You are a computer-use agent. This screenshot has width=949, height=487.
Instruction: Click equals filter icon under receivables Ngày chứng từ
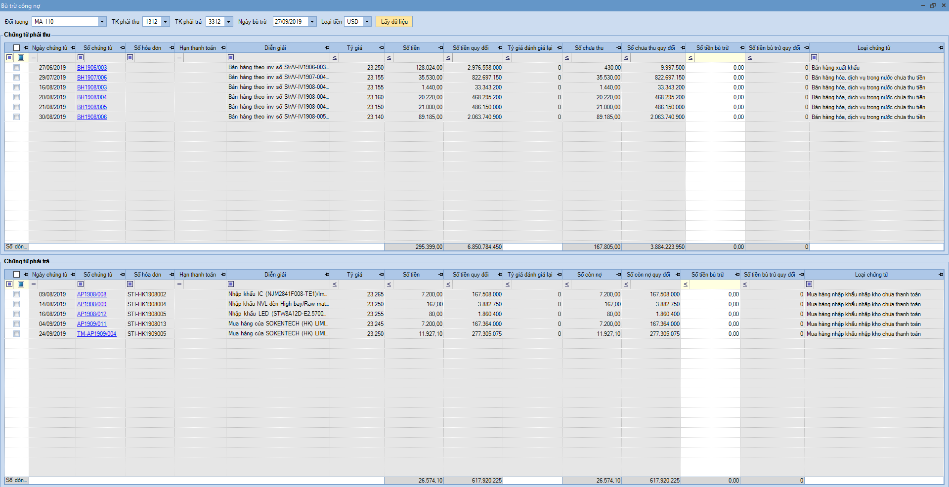pos(34,57)
